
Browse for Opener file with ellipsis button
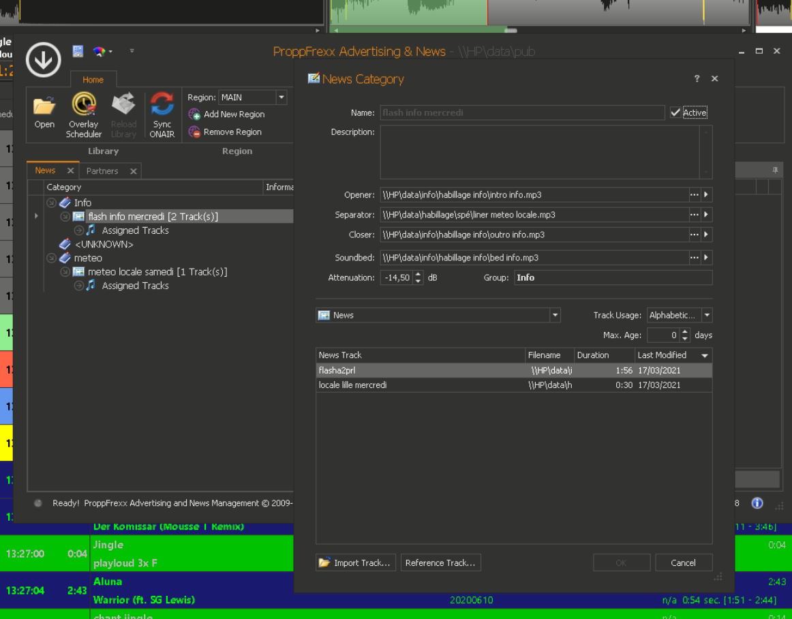coord(694,195)
